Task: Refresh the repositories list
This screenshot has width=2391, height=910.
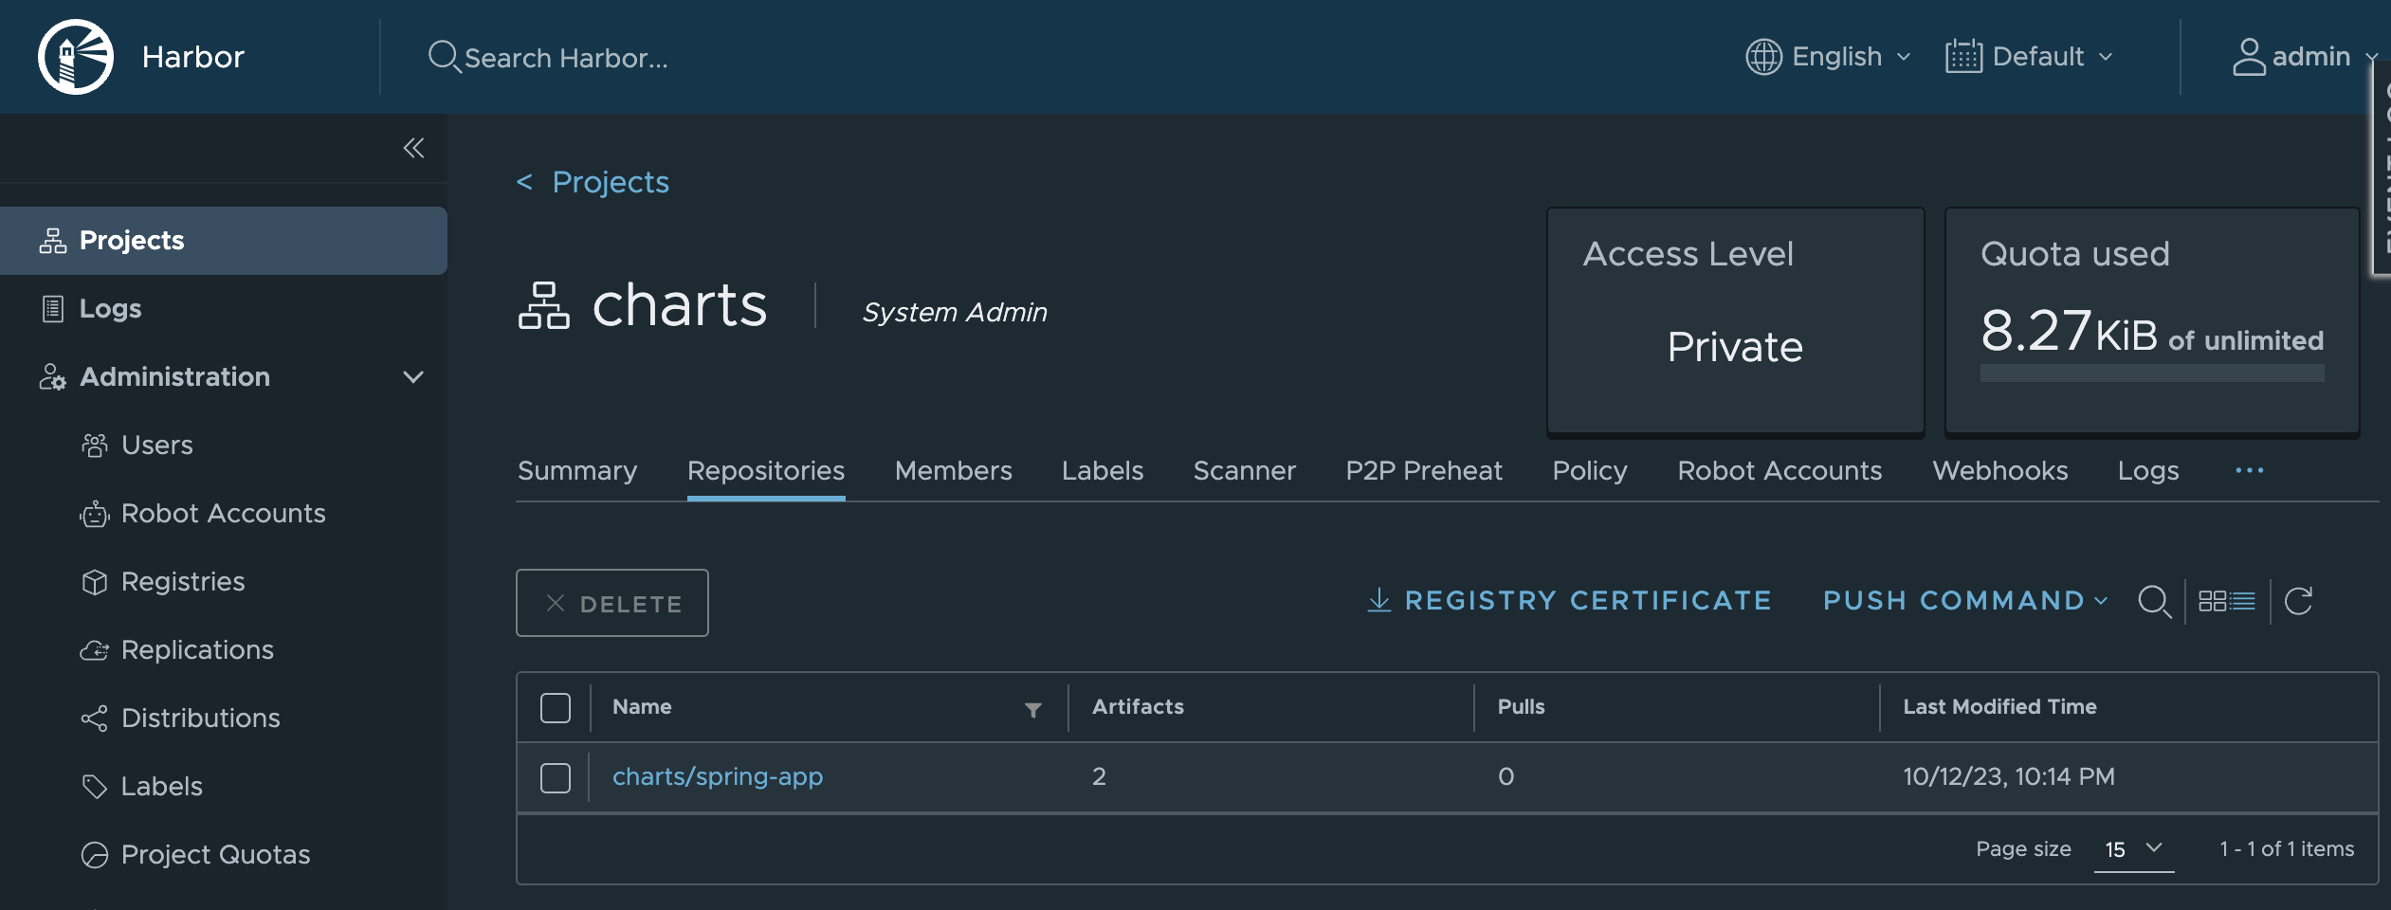Action: [2299, 601]
